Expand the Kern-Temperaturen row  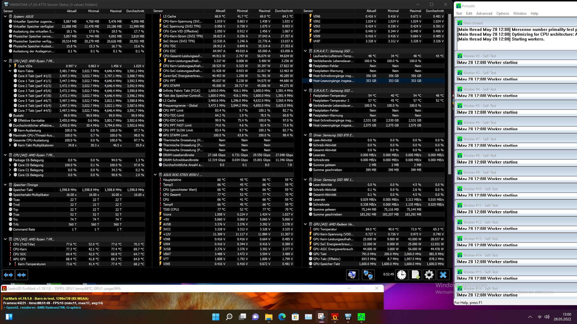(10, 264)
